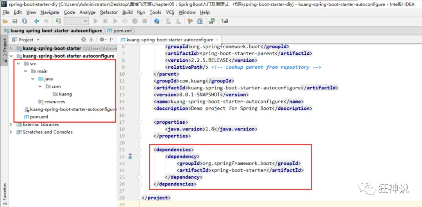Select pom.xml in the project tree
Screen dimensions: 422x207
[36, 117]
